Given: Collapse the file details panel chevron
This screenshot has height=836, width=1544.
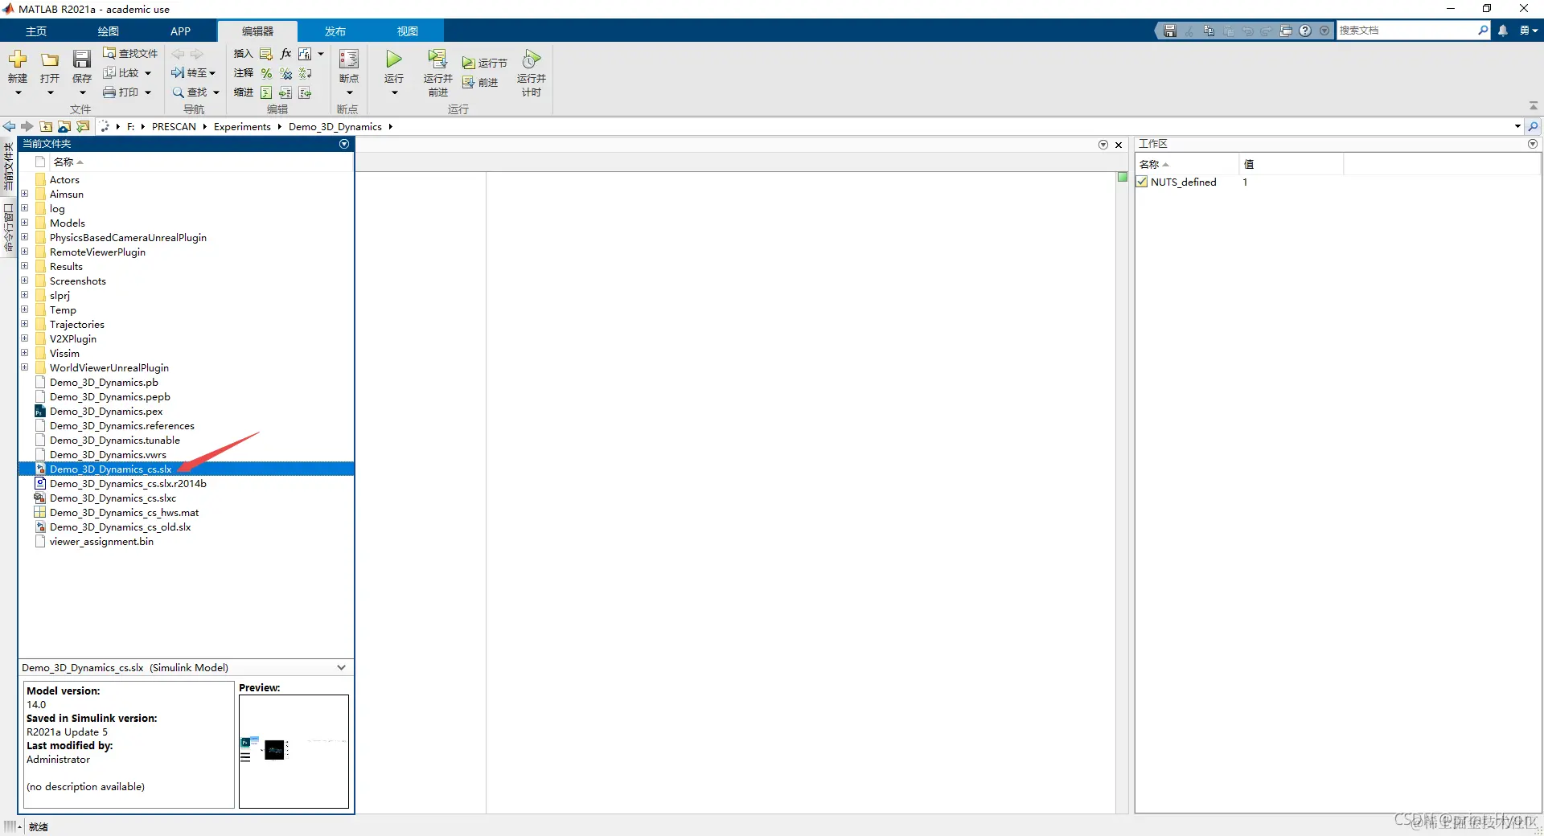Looking at the screenshot, I should coord(341,667).
